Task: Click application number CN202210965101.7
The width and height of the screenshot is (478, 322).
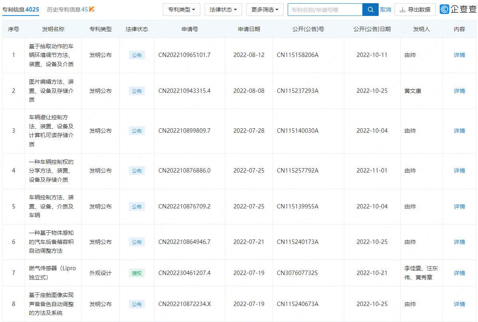Action: [190, 55]
